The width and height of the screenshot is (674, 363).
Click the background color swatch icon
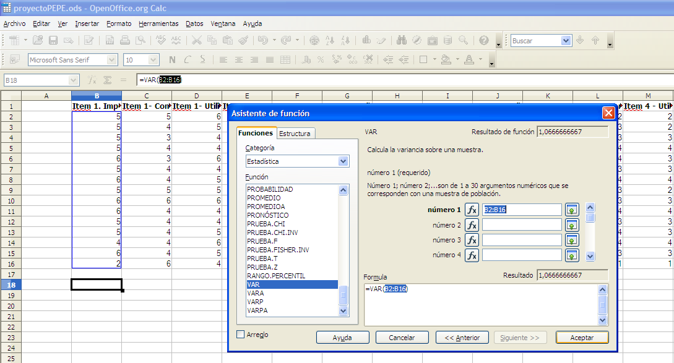[x=446, y=60]
